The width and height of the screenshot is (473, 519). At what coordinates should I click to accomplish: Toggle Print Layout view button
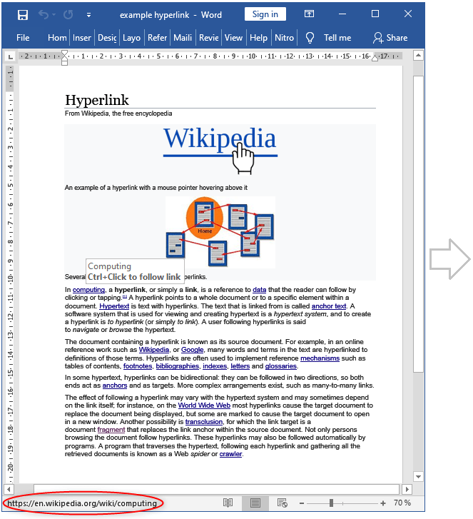[255, 503]
